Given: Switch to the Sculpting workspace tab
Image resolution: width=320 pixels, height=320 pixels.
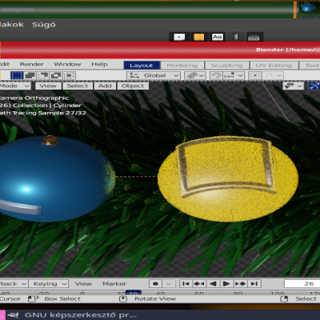Looking at the screenshot, I should click(227, 66).
